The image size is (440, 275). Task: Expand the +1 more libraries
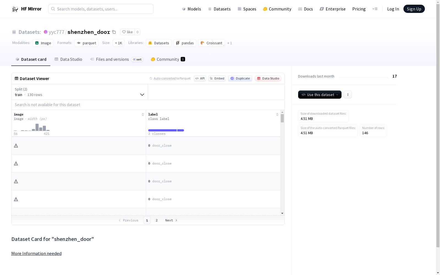point(230,43)
